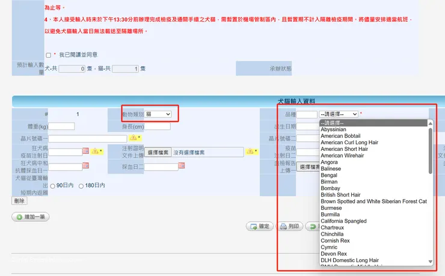Click 選擇檔案 button for 注射證明文件上傳
This screenshot has width=445, height=276.
(158, 152)
